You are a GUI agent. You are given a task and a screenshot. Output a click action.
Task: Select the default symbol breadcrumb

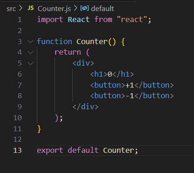click(x=103, y=9)
